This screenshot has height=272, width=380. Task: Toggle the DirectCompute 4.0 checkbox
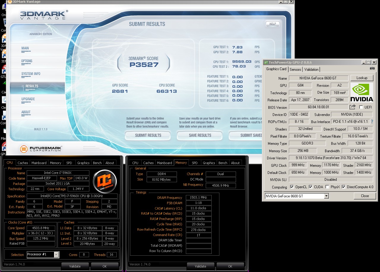(343, 187)
